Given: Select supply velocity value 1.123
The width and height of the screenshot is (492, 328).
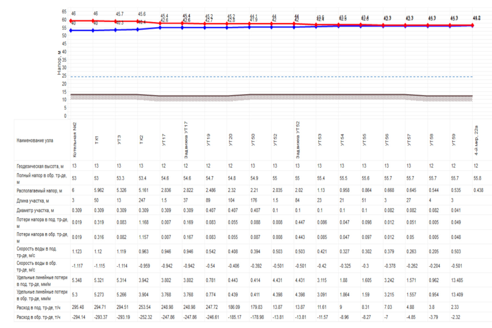Looking at the screenshot, I should click(x=77, y=252).
